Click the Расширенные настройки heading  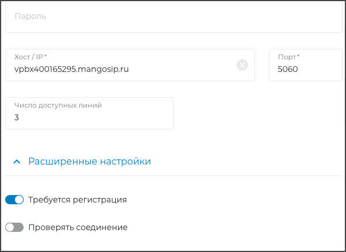pos(89,162)
